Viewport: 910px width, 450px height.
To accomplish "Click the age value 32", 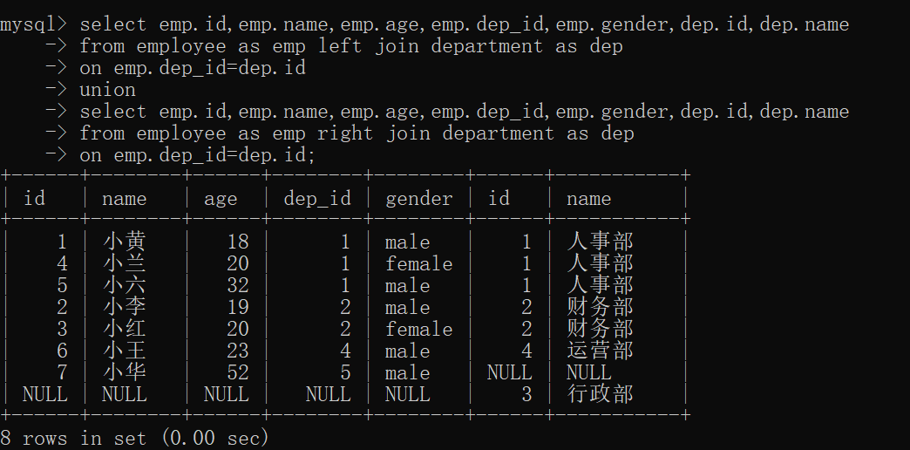I will point(238,285).
